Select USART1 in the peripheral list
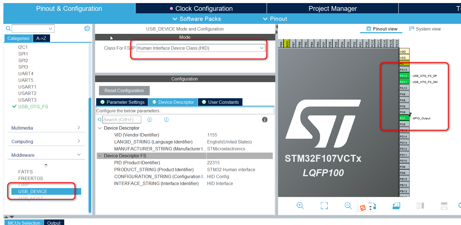The image size is (461, 225). pos(27,87)
